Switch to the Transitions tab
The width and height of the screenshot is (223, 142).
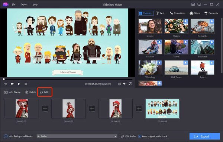click(178, 13)
